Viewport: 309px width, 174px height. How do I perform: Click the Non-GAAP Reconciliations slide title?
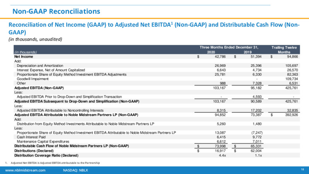[56, 11]
